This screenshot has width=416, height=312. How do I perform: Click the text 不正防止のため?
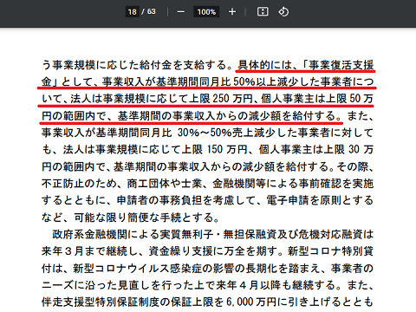click(79, 184)
